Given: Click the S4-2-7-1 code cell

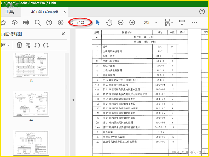Looking at the screenshot, I should [x=160, y=137].
